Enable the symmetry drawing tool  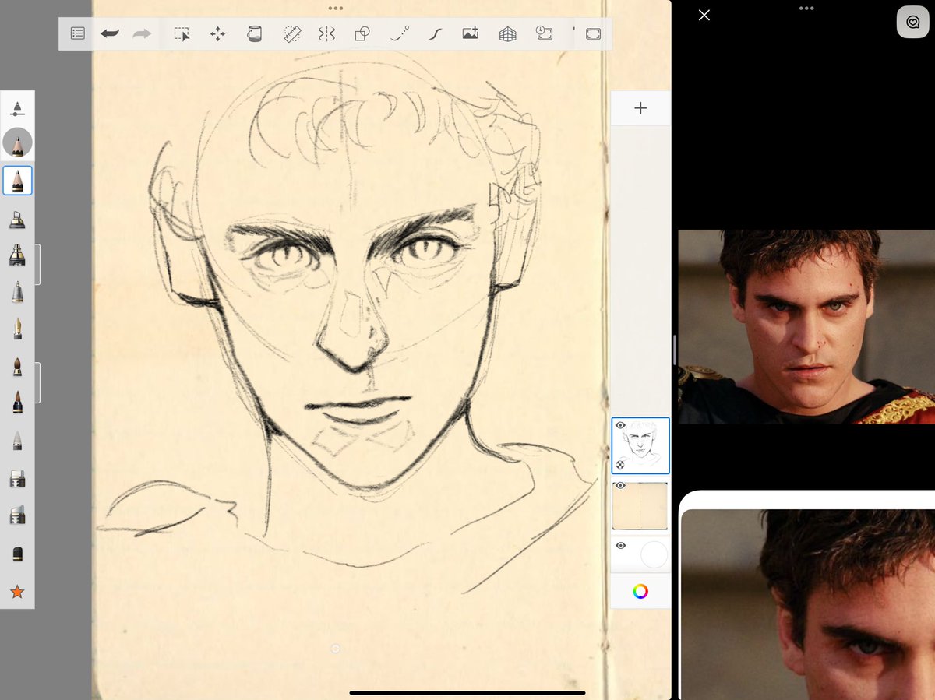[x=326, y=33]
